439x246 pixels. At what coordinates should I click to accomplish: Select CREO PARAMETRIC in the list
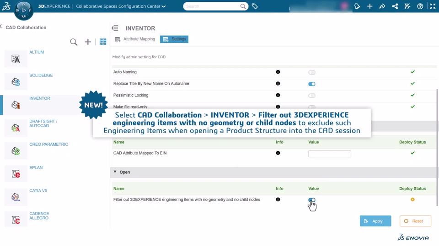pos(49,144)
